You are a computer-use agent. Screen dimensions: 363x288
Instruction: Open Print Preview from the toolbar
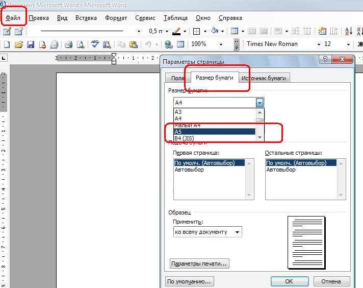[80, 44]
